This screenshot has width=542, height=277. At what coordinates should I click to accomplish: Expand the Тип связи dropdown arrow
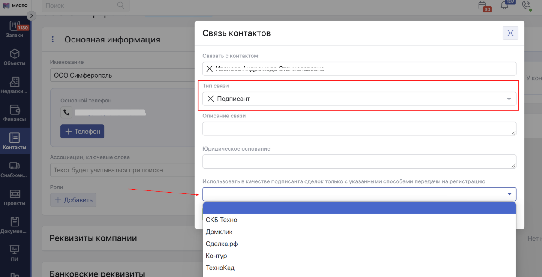pyautogui.click(x=509, y=99)
